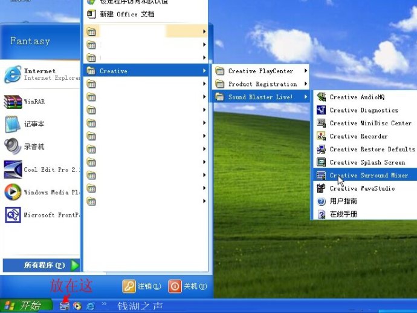Click Creative MiniDisc Center label
Image resolution: width=417 pixels, height=313 pixels.
[x=370, y=123]
